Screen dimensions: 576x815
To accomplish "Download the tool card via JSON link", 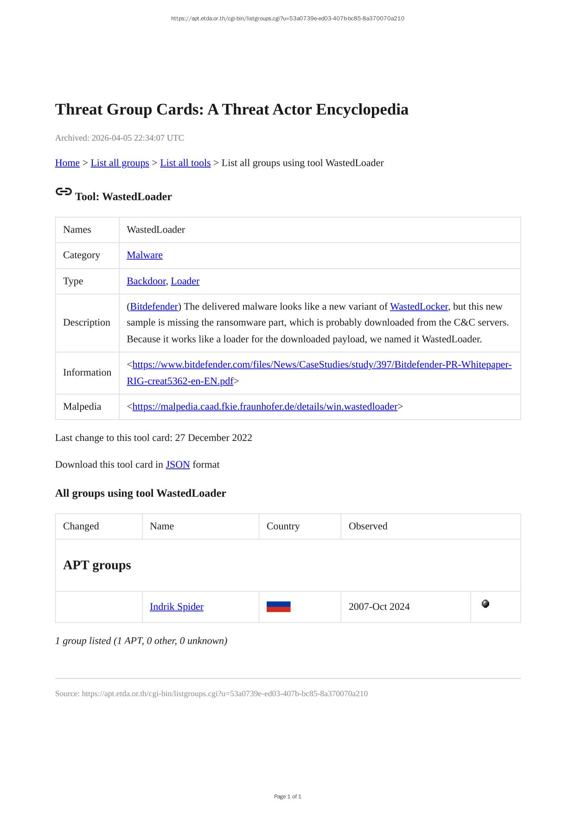I will 178,465.
